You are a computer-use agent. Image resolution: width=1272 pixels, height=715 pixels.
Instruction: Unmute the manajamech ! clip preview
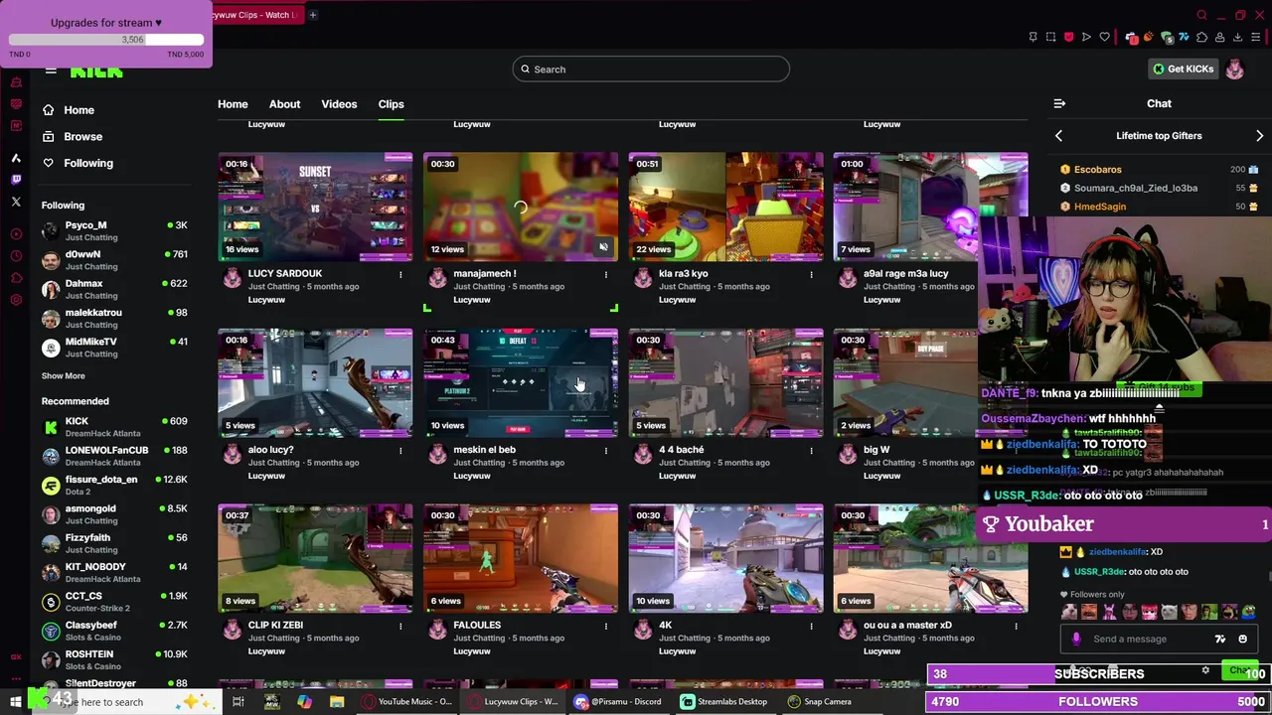tap(603, 247)
